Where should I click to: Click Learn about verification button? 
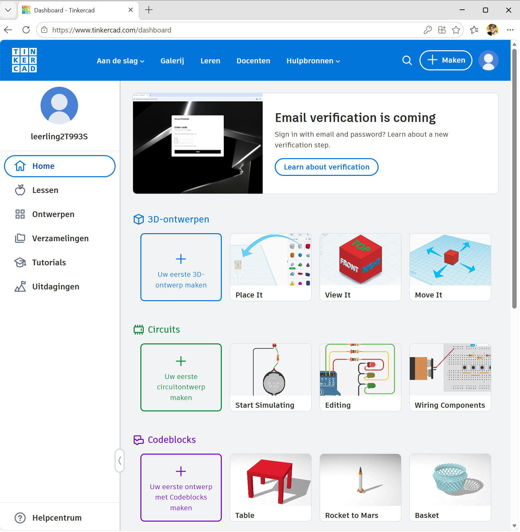[x=327, y=167]
